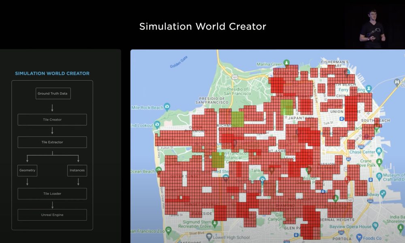405x243 pixels.
Task: Click the slide title Simulation World Creator
Action: 203,26
